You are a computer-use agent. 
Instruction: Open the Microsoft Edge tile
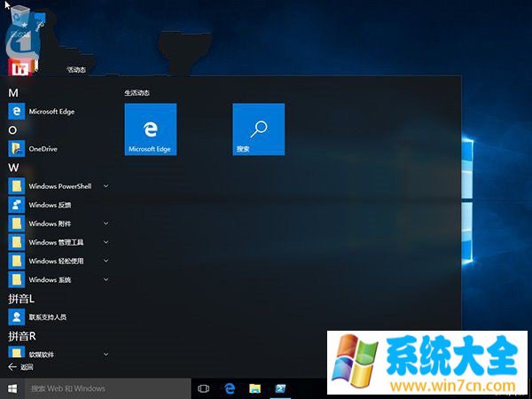coord(151,129)
